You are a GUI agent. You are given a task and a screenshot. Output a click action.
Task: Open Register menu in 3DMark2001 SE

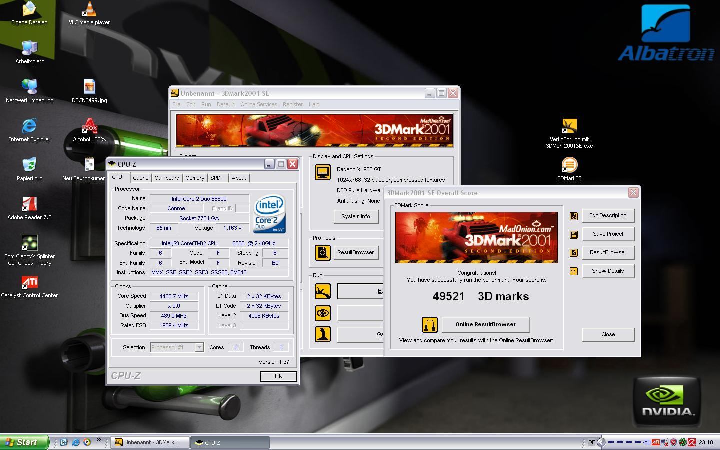293,104
